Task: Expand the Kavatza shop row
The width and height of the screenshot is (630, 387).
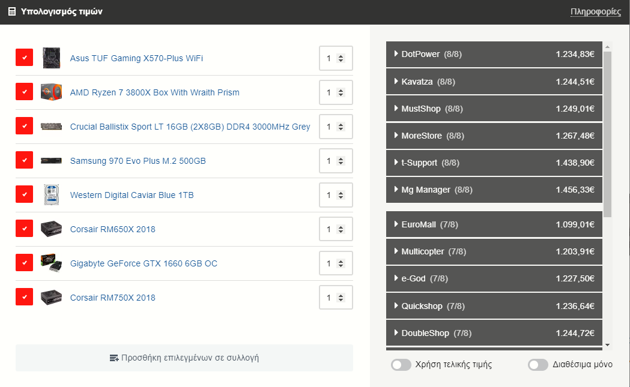Action: (494, 82)
